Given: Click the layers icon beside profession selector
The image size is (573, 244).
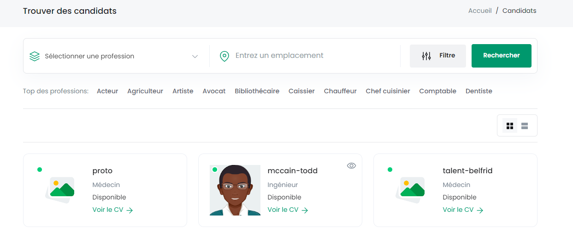Looking at the screenshot, I should point(35,56).
